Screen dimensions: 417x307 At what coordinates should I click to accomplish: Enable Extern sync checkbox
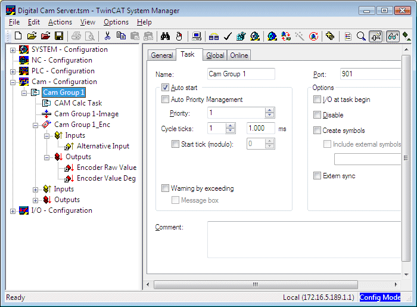[x=317, y=176]
